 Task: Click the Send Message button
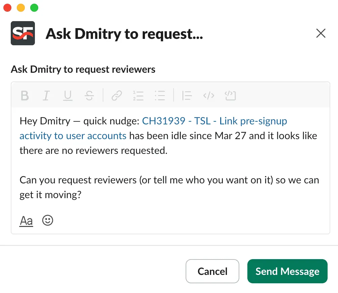[x=287, y=271]
